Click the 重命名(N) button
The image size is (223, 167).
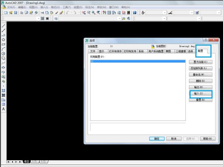(x=201, y=75)
